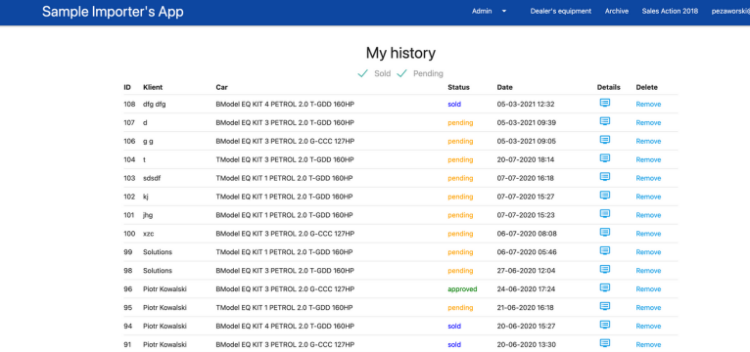
Task: Click client name sdsdf
Action: [x=152, y=178]
